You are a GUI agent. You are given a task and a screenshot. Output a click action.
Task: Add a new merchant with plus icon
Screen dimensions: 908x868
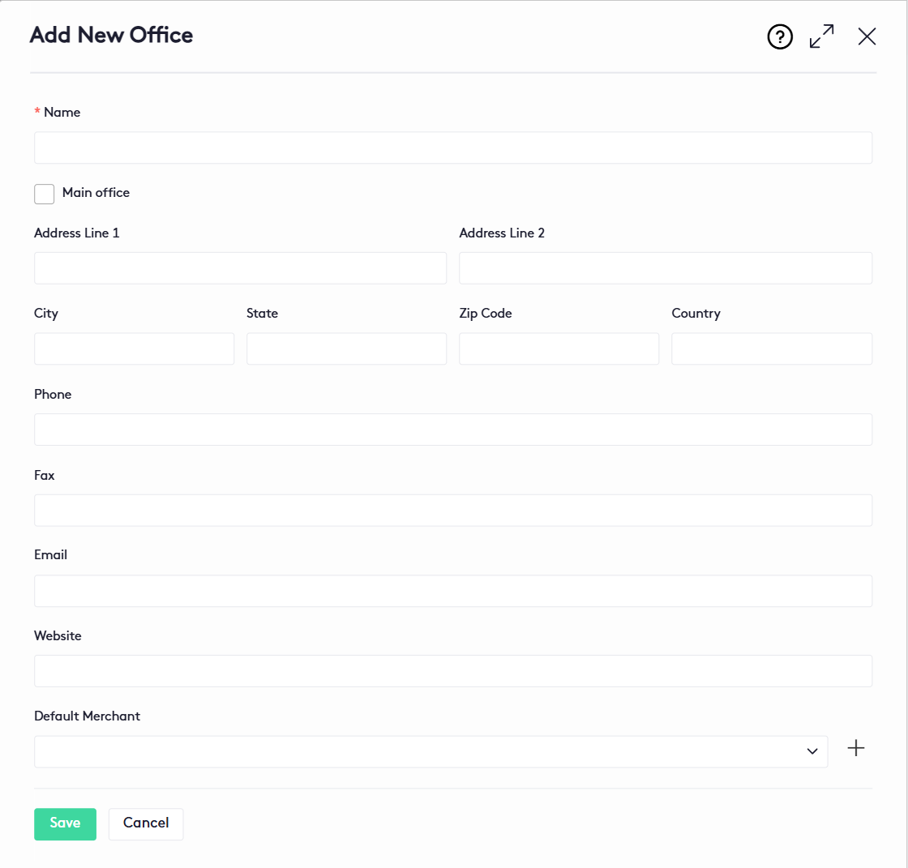855,748
